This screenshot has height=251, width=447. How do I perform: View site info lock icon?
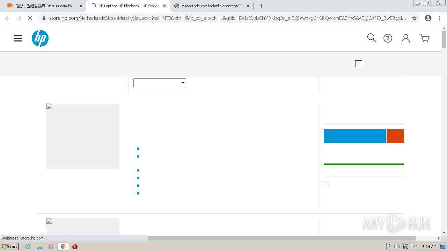[x=44, y=18]
